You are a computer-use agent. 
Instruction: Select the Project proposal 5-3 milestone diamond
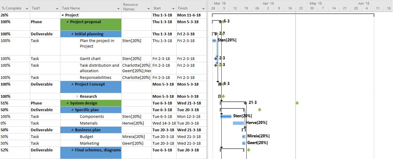[x=220, y=22]
